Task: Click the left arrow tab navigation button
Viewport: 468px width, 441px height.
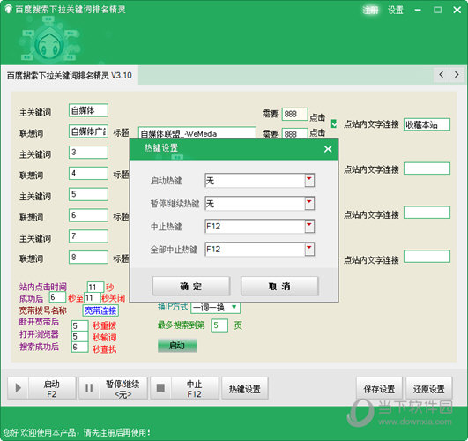Action: point(442,74)
